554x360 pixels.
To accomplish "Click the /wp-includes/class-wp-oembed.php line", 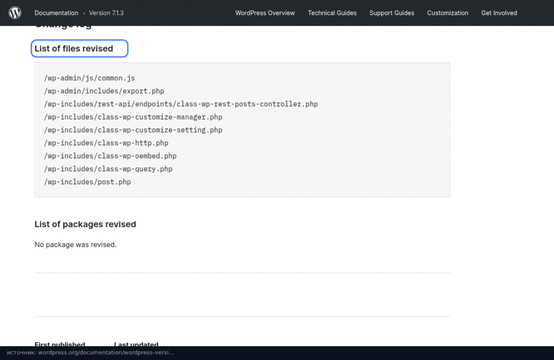I will (x=110, y=156).
